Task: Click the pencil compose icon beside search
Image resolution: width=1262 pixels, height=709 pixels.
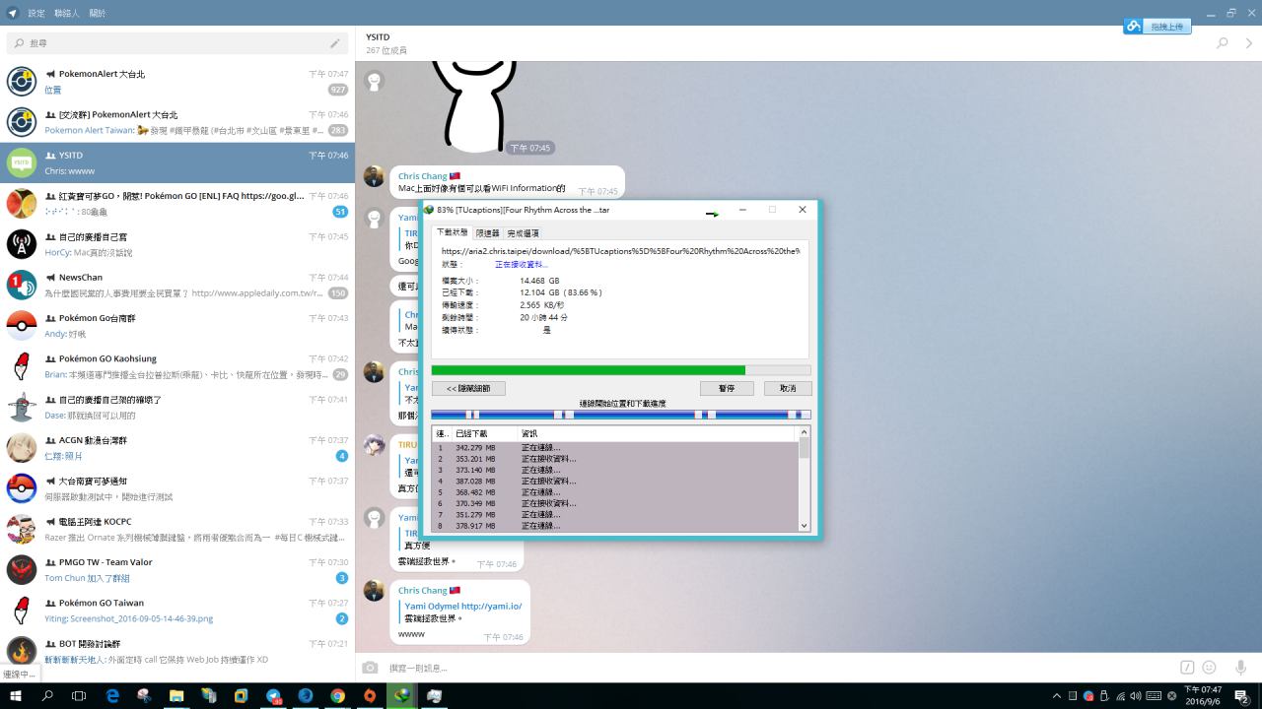Action: (x=335, y=43)
